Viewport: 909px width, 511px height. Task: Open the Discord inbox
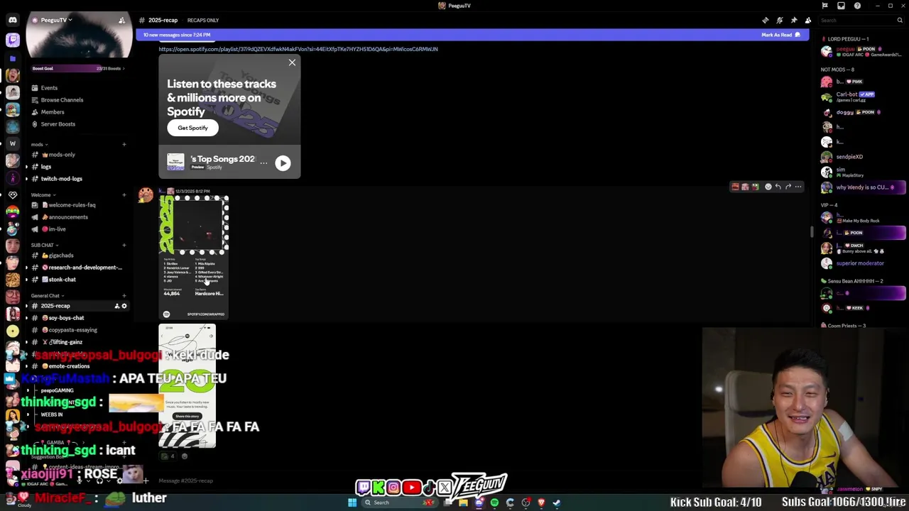[841, 6]
